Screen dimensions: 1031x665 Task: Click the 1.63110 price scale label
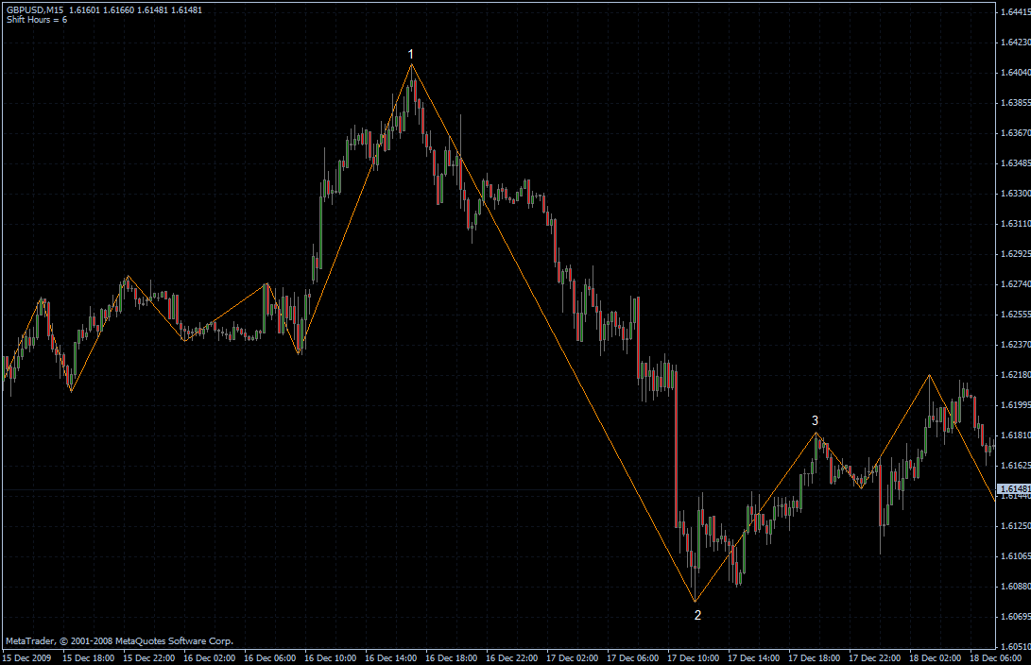pos(1015,224)
